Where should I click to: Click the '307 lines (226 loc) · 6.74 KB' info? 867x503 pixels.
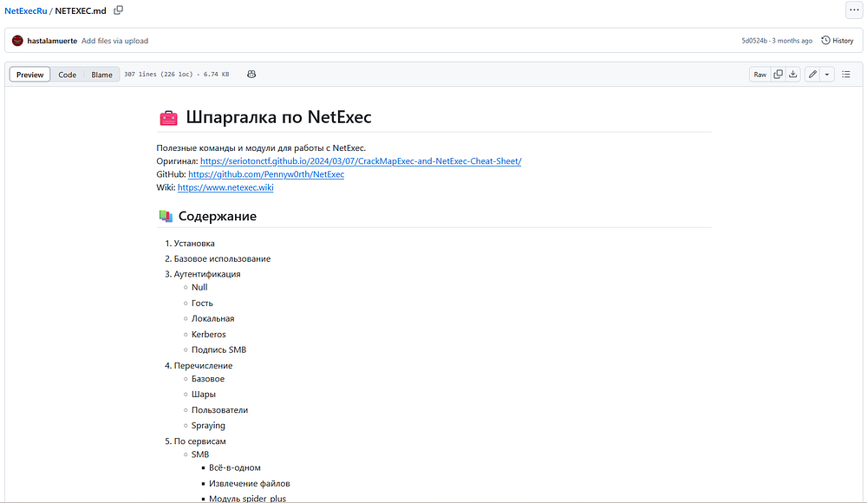176,75
